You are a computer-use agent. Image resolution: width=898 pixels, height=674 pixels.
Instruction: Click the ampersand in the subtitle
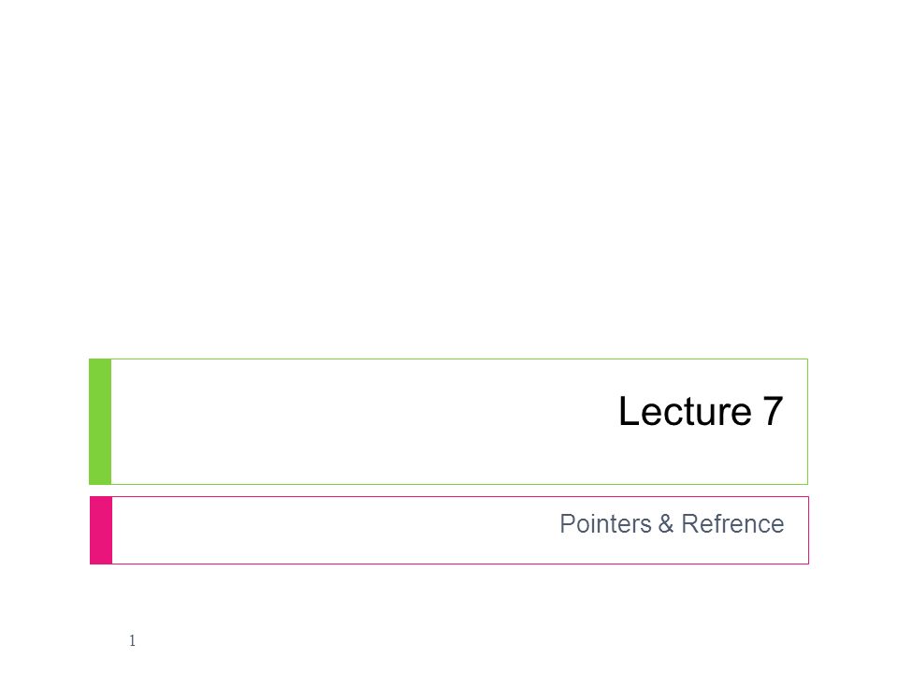[666, 524]
